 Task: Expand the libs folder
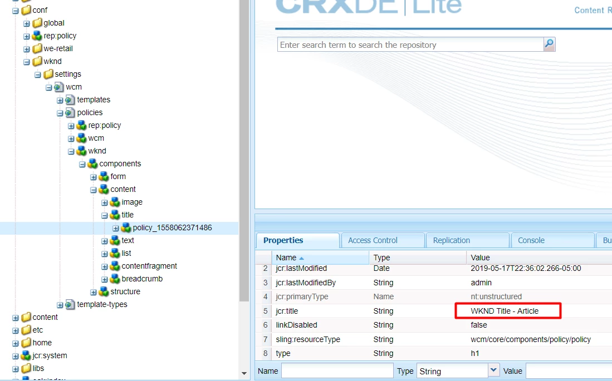tap(16, 369)
